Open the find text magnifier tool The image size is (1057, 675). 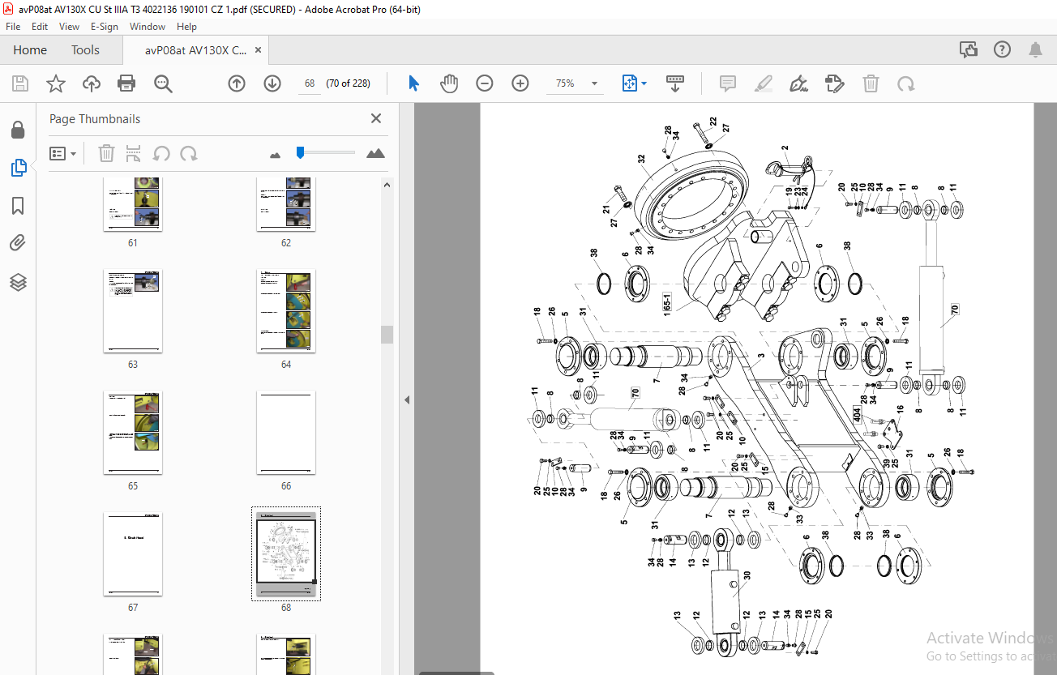[163, 83]
